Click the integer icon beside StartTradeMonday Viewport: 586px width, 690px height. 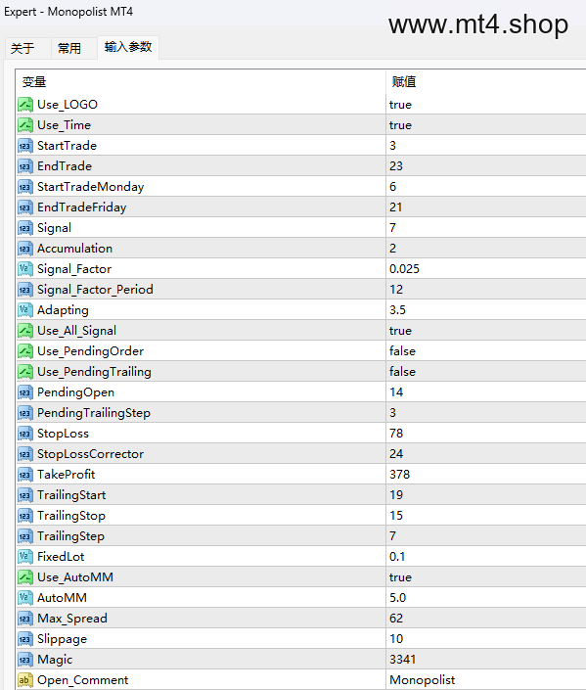[25, 187]
